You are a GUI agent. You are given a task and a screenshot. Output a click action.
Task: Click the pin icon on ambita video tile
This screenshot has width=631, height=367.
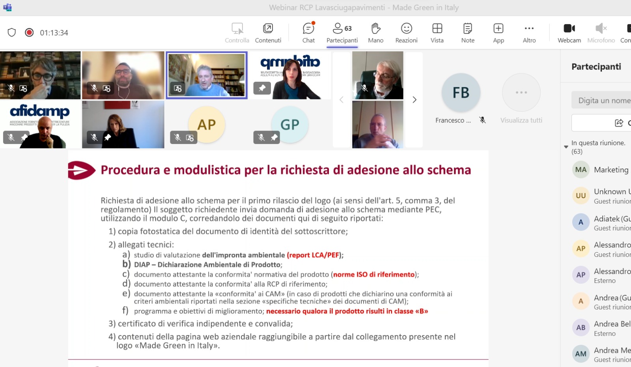tap(262, 88)
